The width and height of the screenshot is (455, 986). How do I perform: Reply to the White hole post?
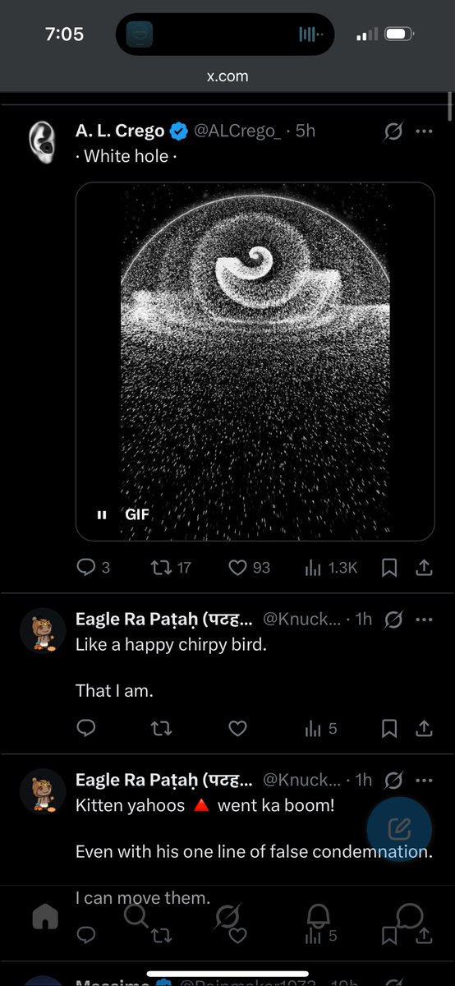tap(92, 568)
